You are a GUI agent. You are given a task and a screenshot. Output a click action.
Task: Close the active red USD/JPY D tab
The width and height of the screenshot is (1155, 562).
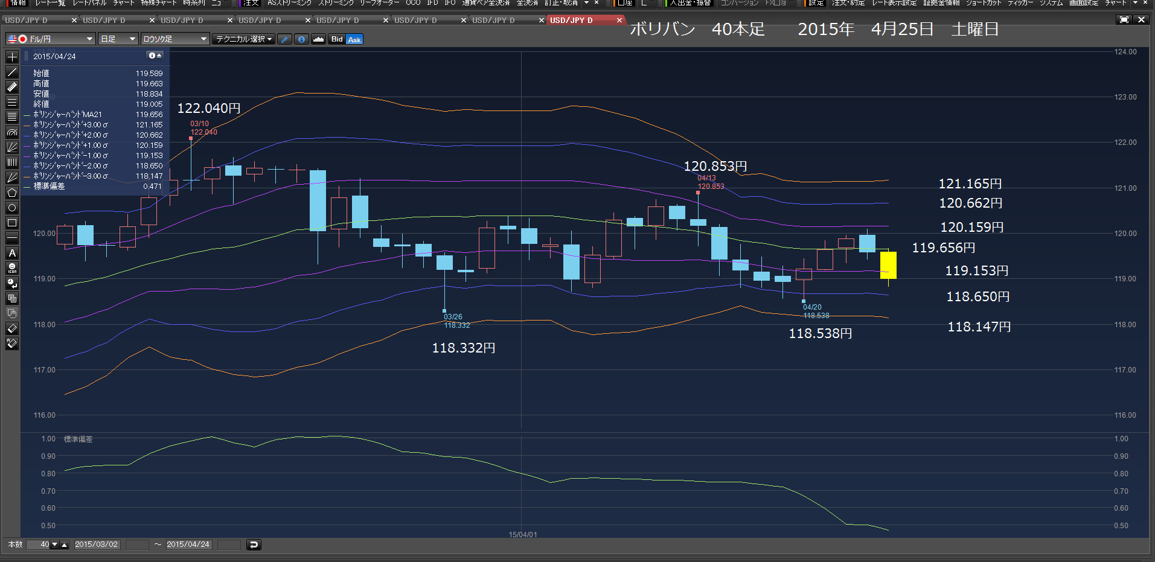619,20
